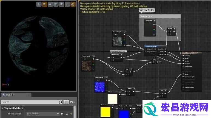The image size is (211, 118).
Task: Click the Ambient Occlusion input pin
Action: click(x=183, y=88)
